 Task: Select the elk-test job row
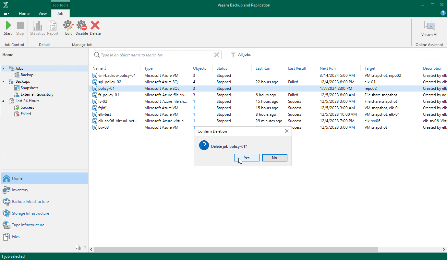(x=268, y=114)
